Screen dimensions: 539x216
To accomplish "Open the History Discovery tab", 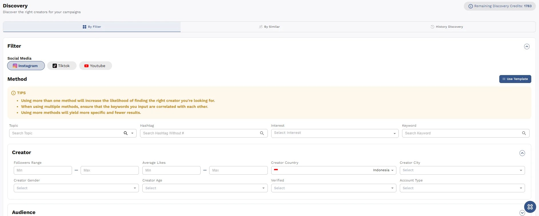I will 447,27.
